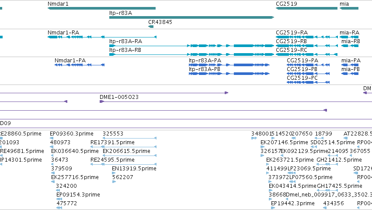Select the mia gene bar
372x210 pixels.
pos(349,8)
